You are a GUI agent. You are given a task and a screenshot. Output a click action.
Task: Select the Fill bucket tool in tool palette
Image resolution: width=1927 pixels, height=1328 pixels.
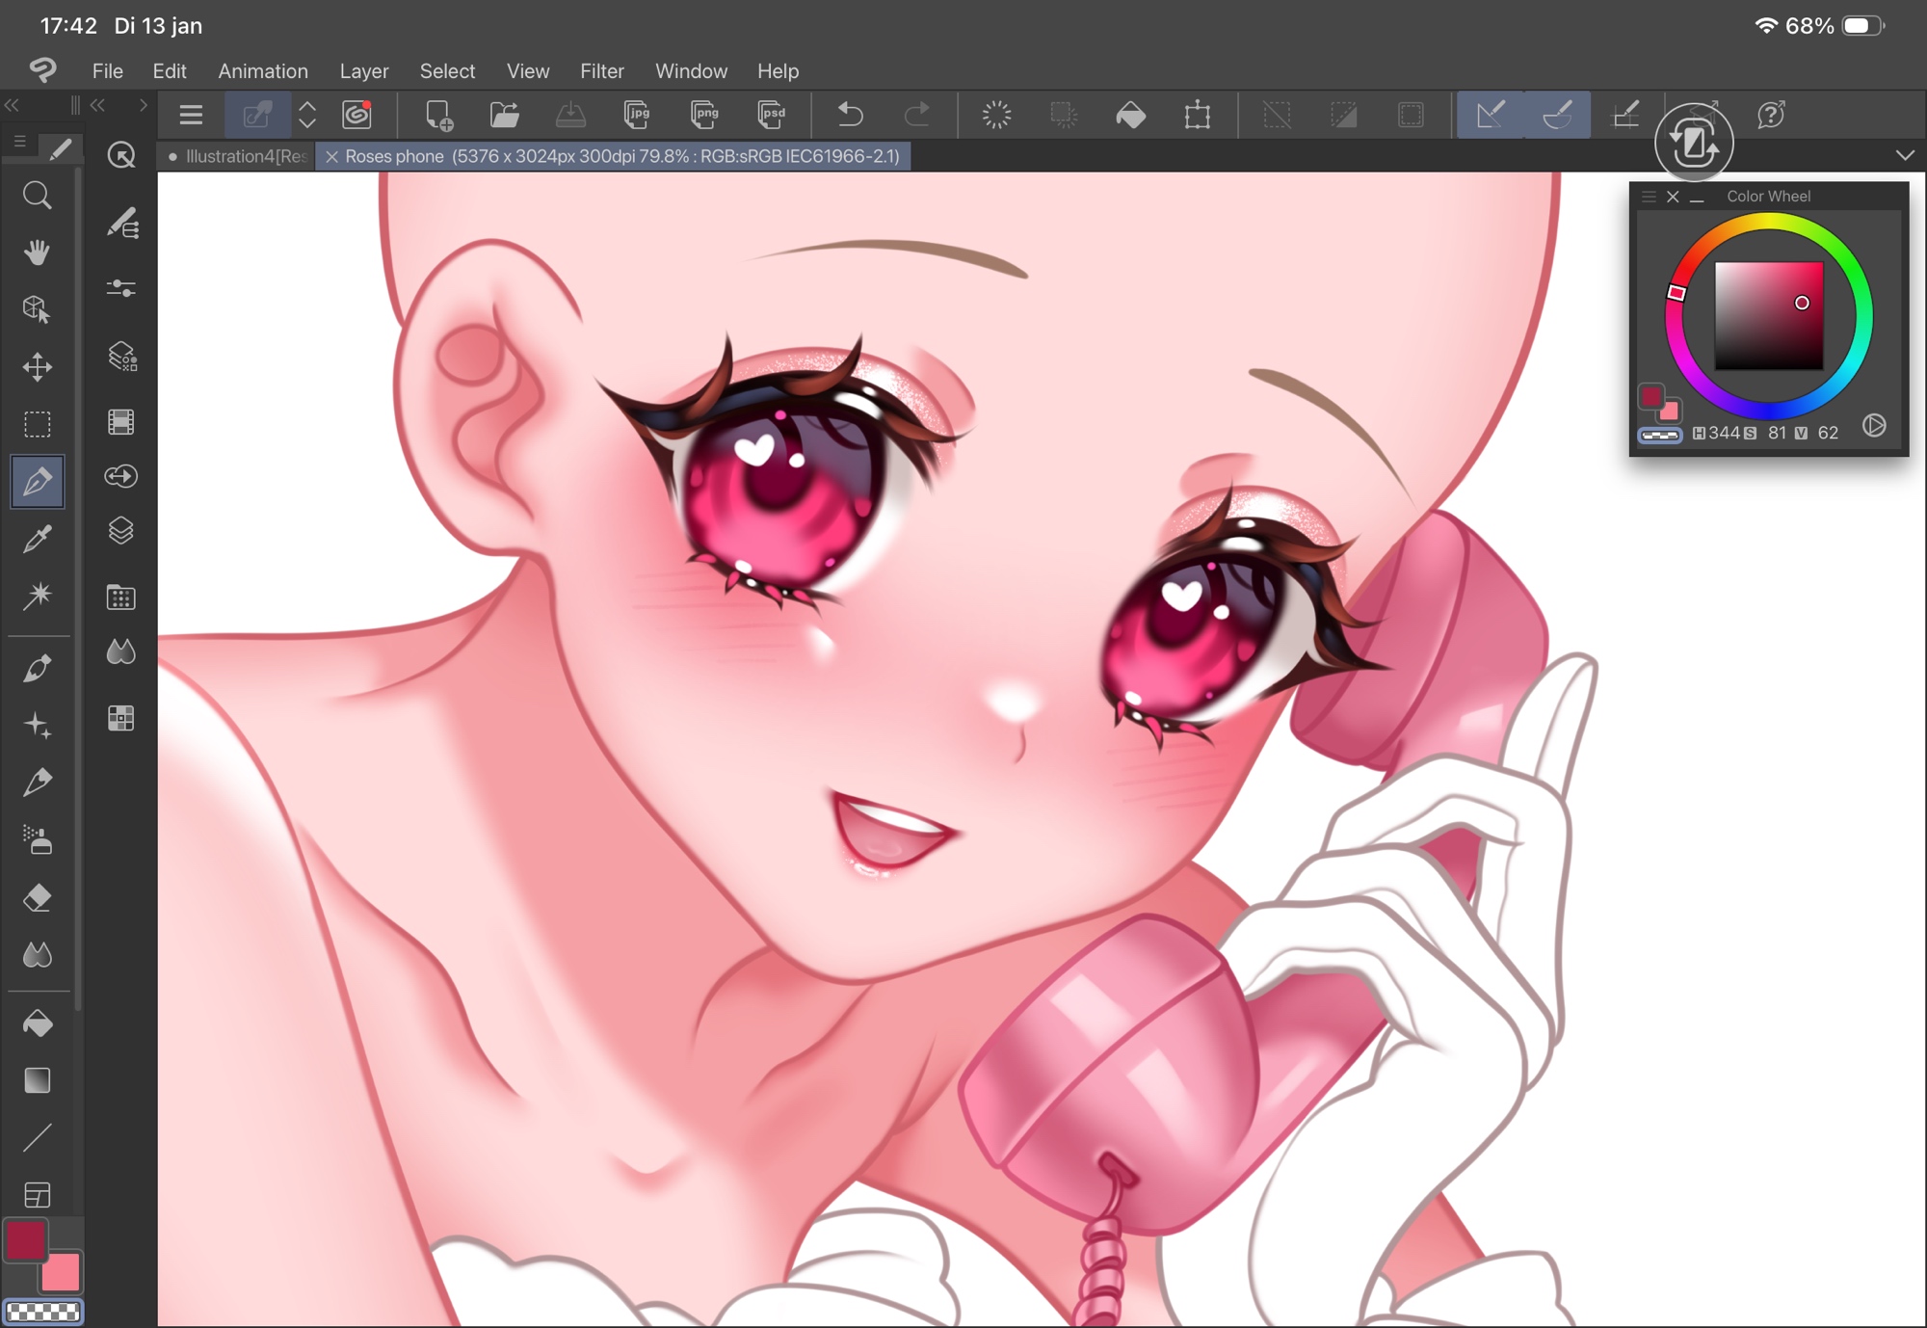(x=37, y=1023)
